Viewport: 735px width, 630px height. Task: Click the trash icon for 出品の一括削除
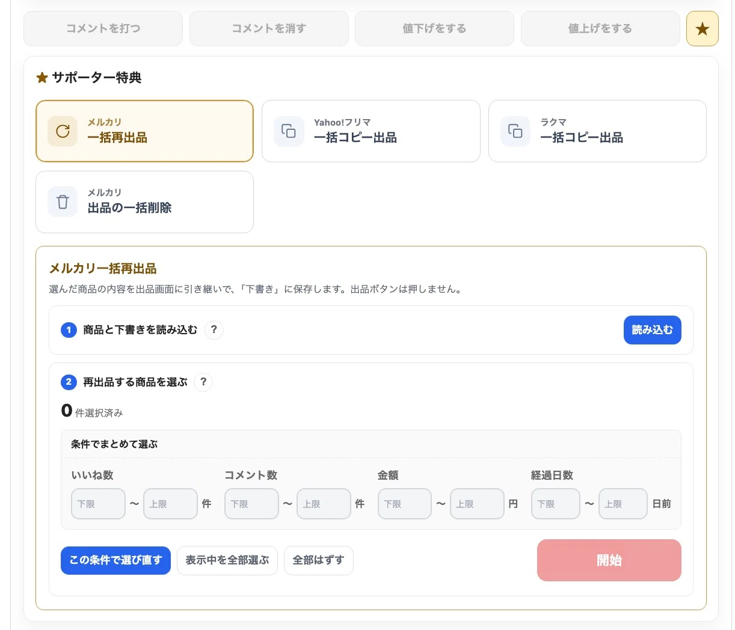point(63,201)
